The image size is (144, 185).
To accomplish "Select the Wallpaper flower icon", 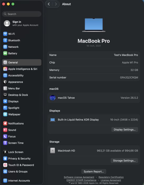I will [5, 114].
